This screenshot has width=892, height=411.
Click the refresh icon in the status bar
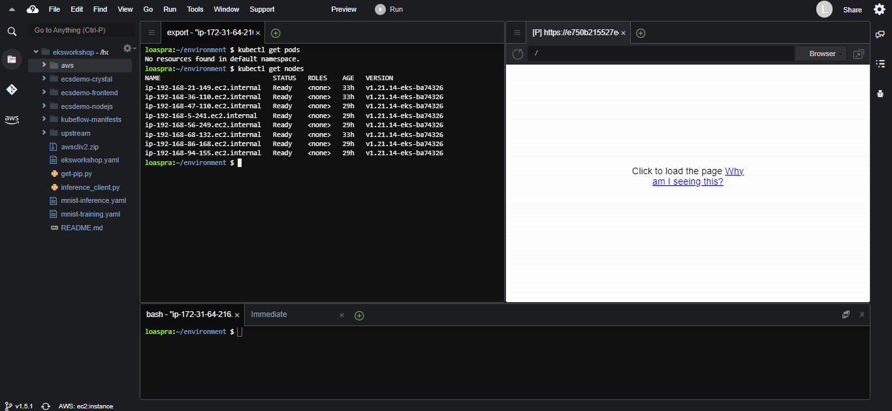[x=44, y=406]
